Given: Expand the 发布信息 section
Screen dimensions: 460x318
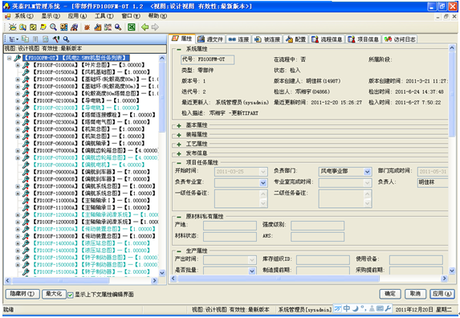Looking at the screenshot, I should click(x=179, y=153).
